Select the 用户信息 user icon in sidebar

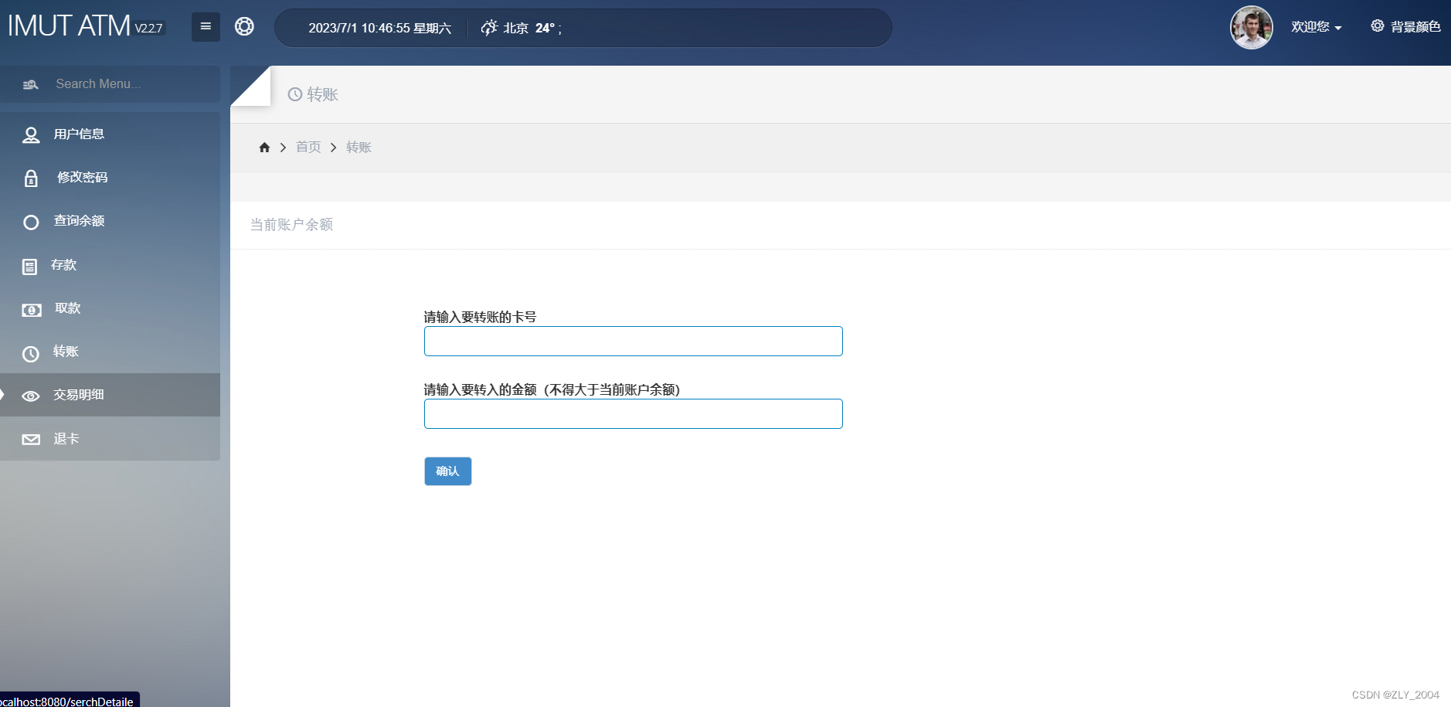(31, 134)
